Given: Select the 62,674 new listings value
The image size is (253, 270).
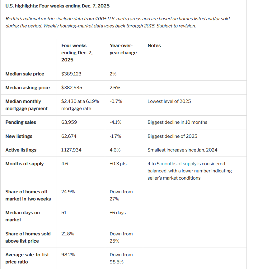Looking at the screenshot, I should tap(69, 136).
